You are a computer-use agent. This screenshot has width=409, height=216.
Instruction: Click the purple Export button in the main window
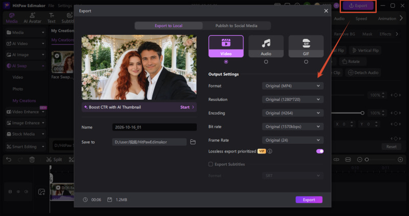click(x=358, y=6)
